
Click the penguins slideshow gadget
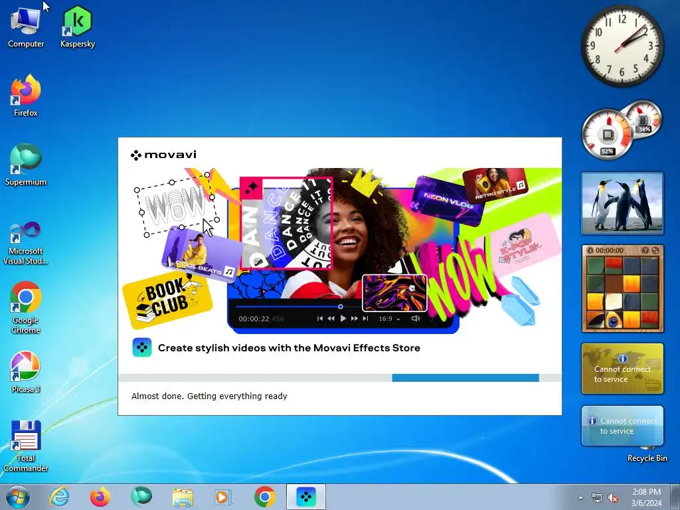pyautogui.click(x=622, y=203)
